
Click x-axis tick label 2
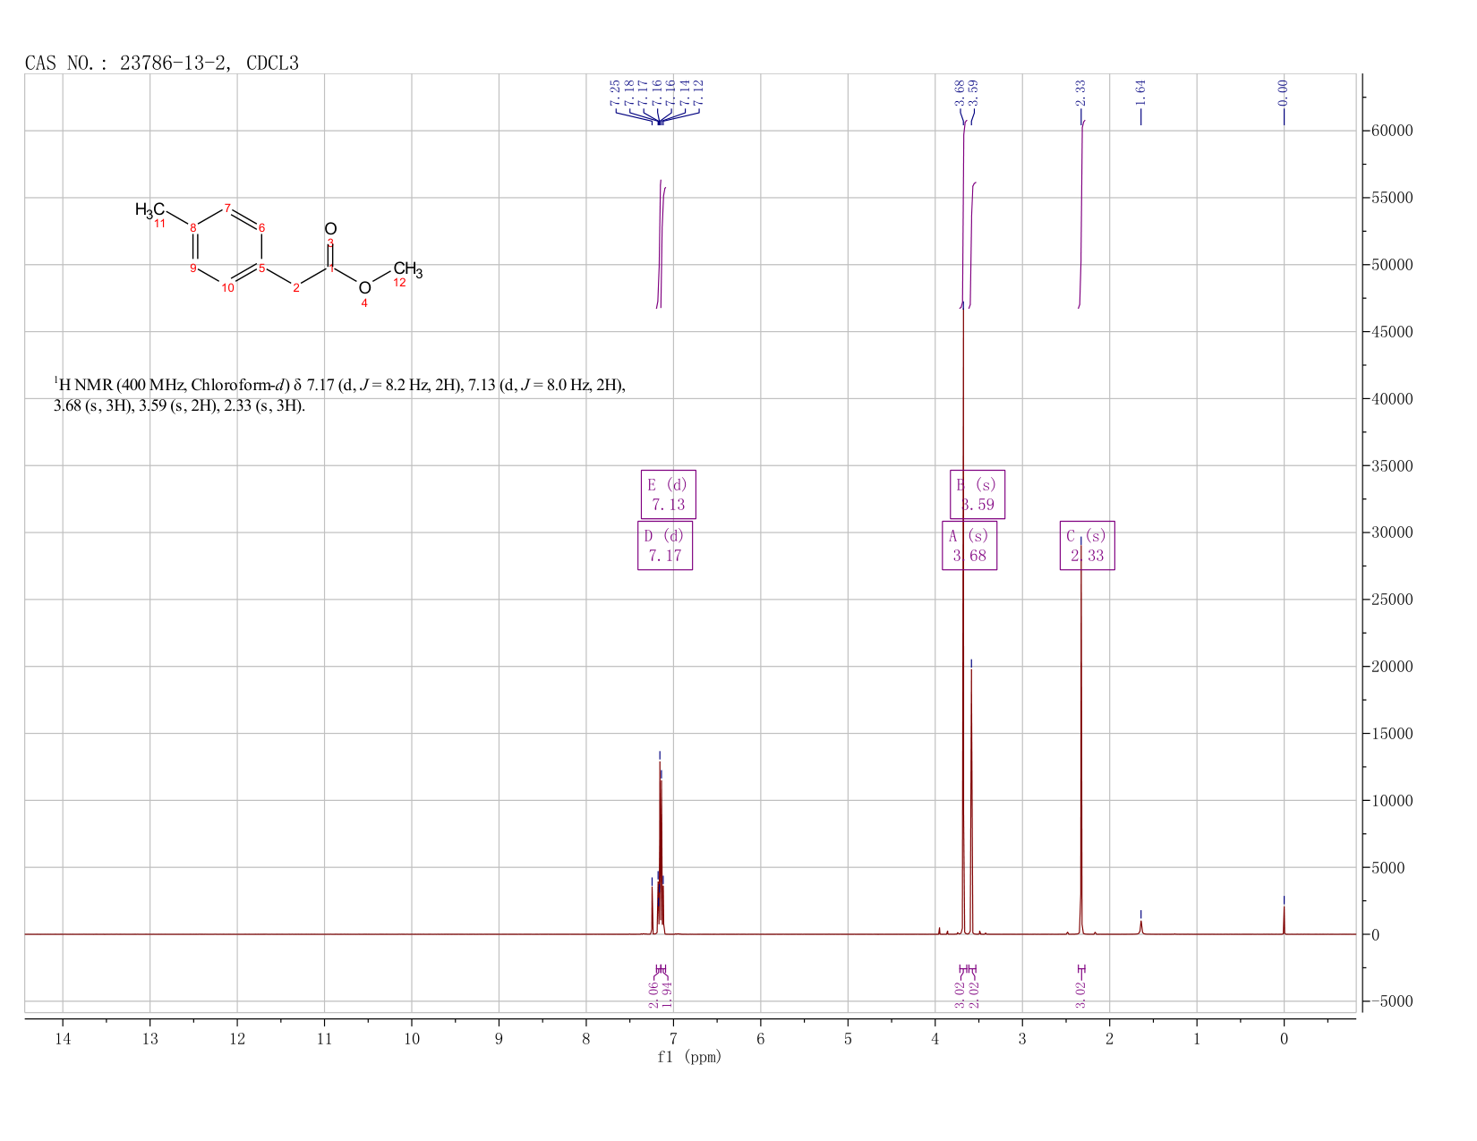(1109, 1038)
